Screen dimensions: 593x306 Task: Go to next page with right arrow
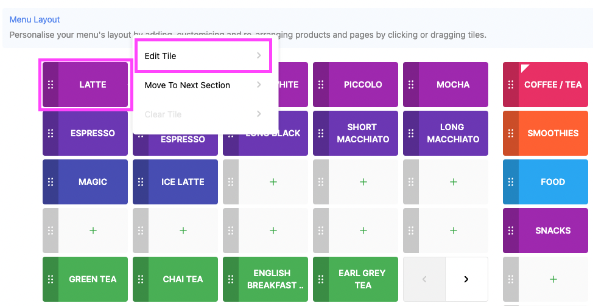pyautogui.click(x=466, y=279)
